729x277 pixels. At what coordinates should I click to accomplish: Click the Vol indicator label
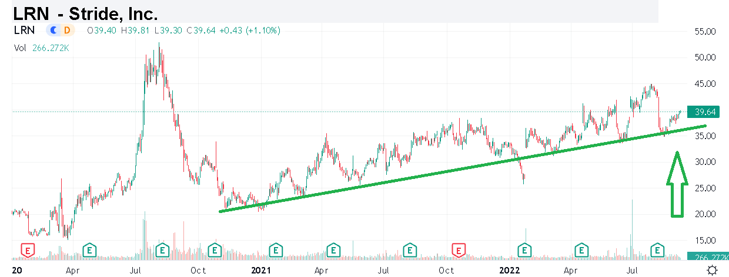(x=21, y=49)
